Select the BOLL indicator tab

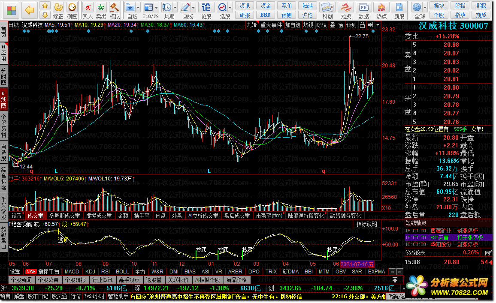pos(122,272)
